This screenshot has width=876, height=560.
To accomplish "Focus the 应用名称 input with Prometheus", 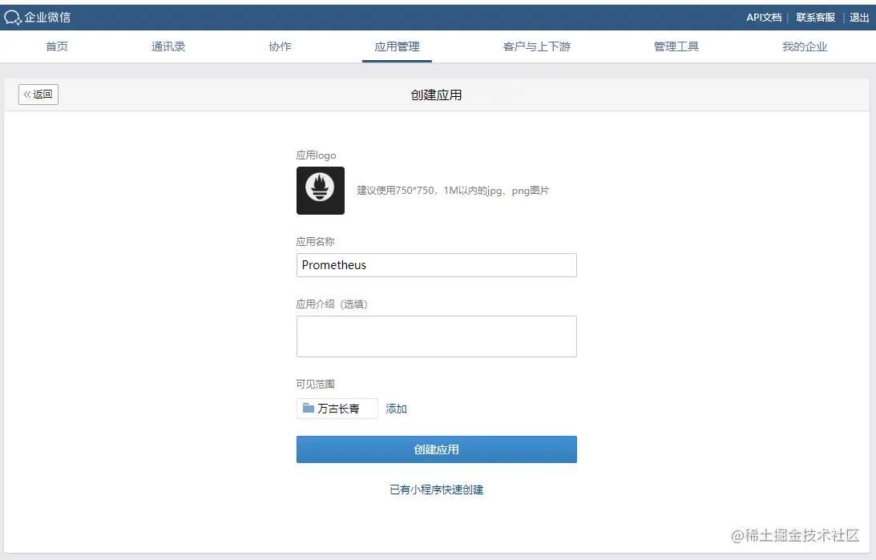I will [436, 265].
